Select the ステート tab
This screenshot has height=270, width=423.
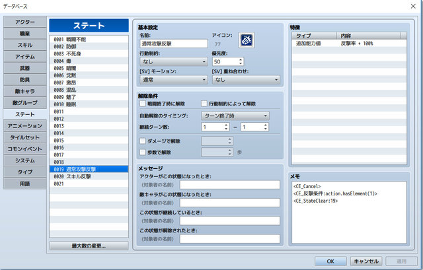(25, 114)
